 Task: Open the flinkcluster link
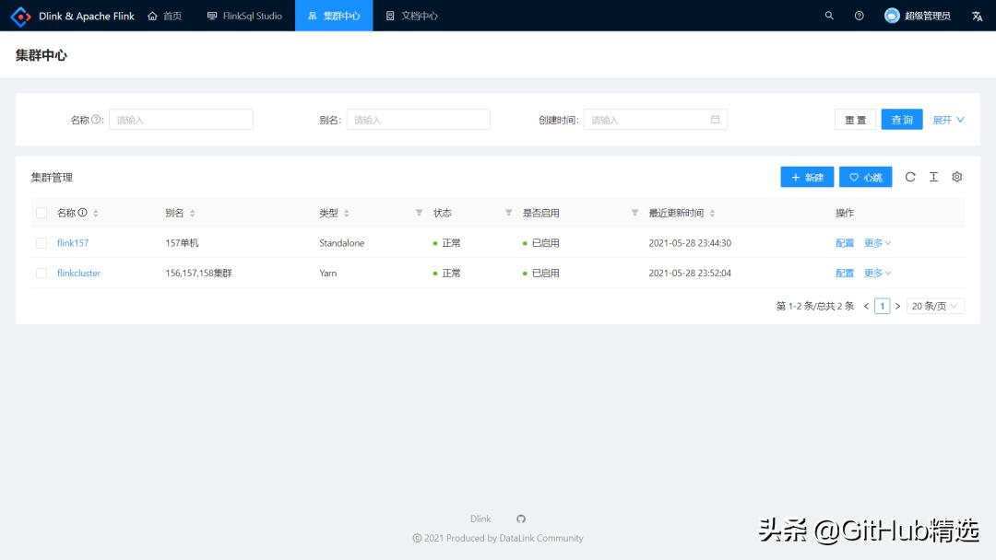point(78,274)
